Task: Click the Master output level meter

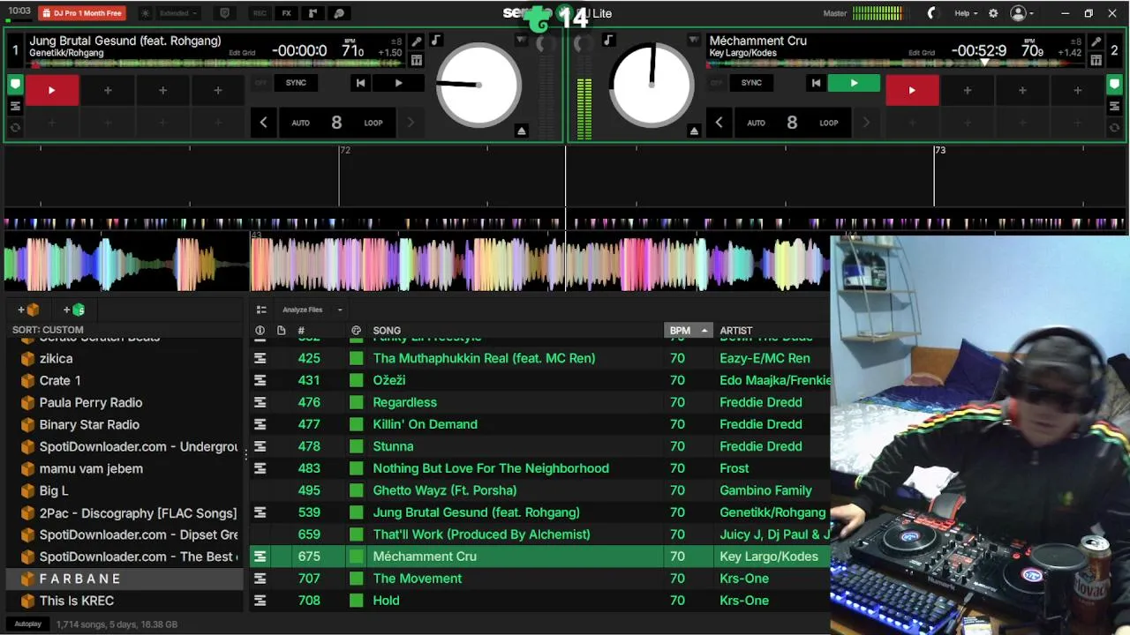Action: pos(878,13)
